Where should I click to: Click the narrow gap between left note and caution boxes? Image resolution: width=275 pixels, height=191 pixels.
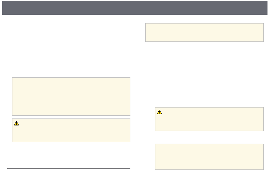(71, 117)
